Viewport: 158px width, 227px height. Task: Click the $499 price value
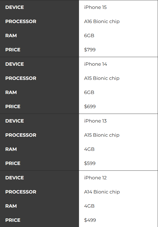coord(90,220)
